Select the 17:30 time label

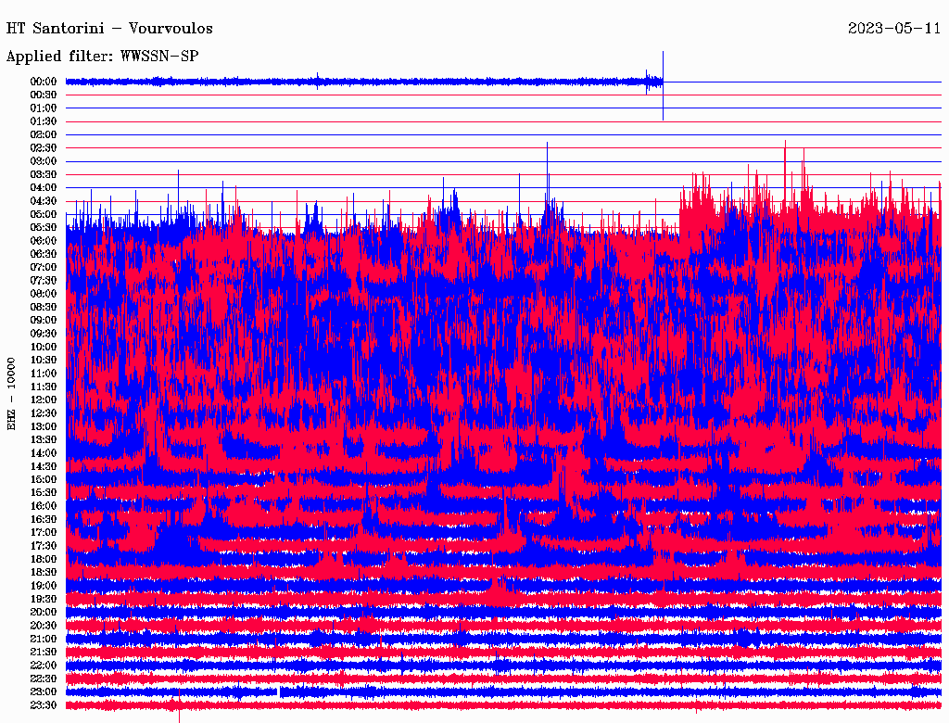pyautogui.click(x=44, y=546)
